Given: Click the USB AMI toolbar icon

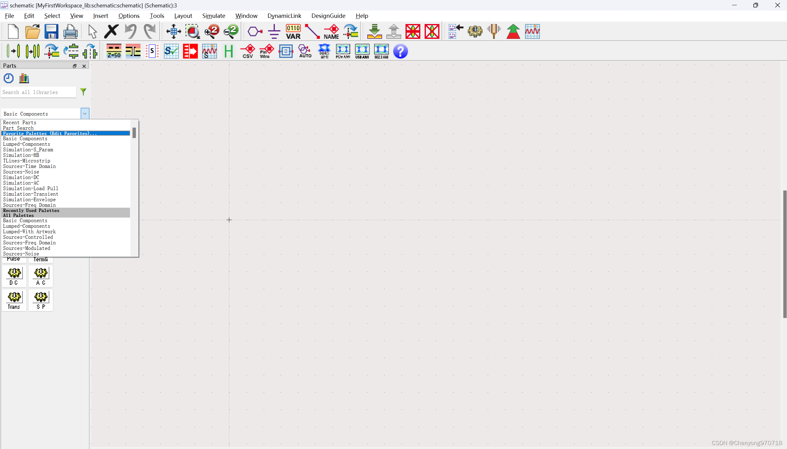Looking at the screenshot, I should 361,51.
